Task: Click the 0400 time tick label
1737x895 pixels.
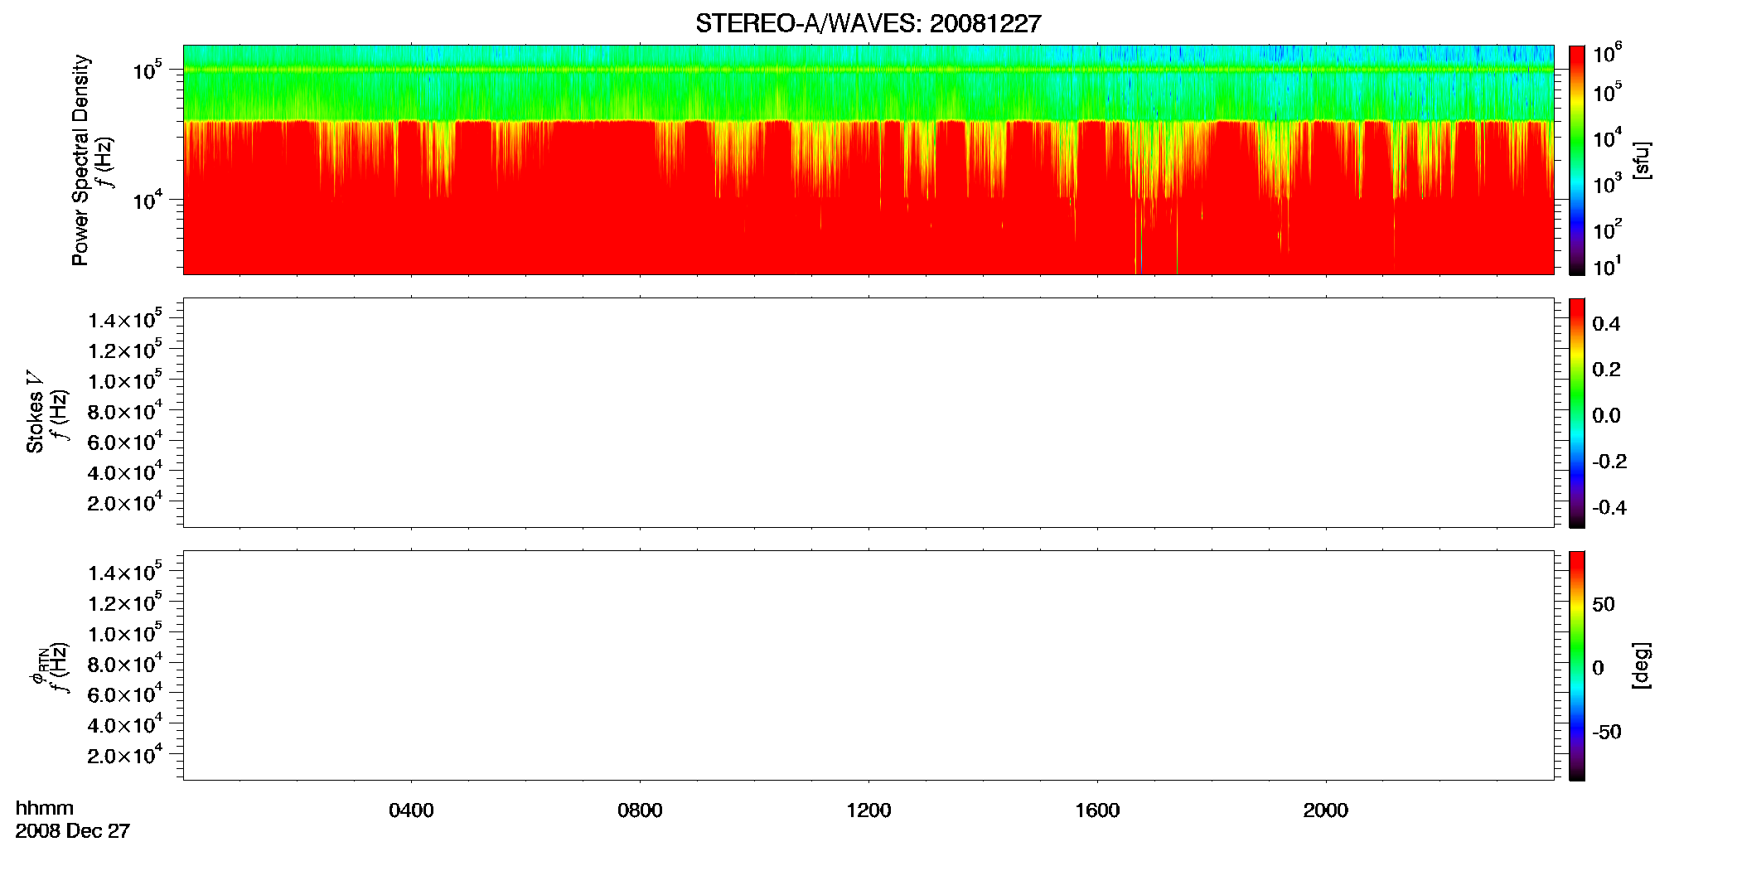Action: pyautogui.click(x=411, y=810)
